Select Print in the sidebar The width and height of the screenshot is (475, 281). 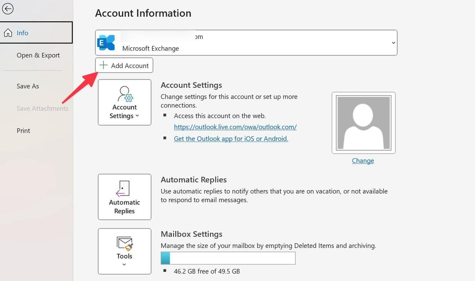pos(23,131)
